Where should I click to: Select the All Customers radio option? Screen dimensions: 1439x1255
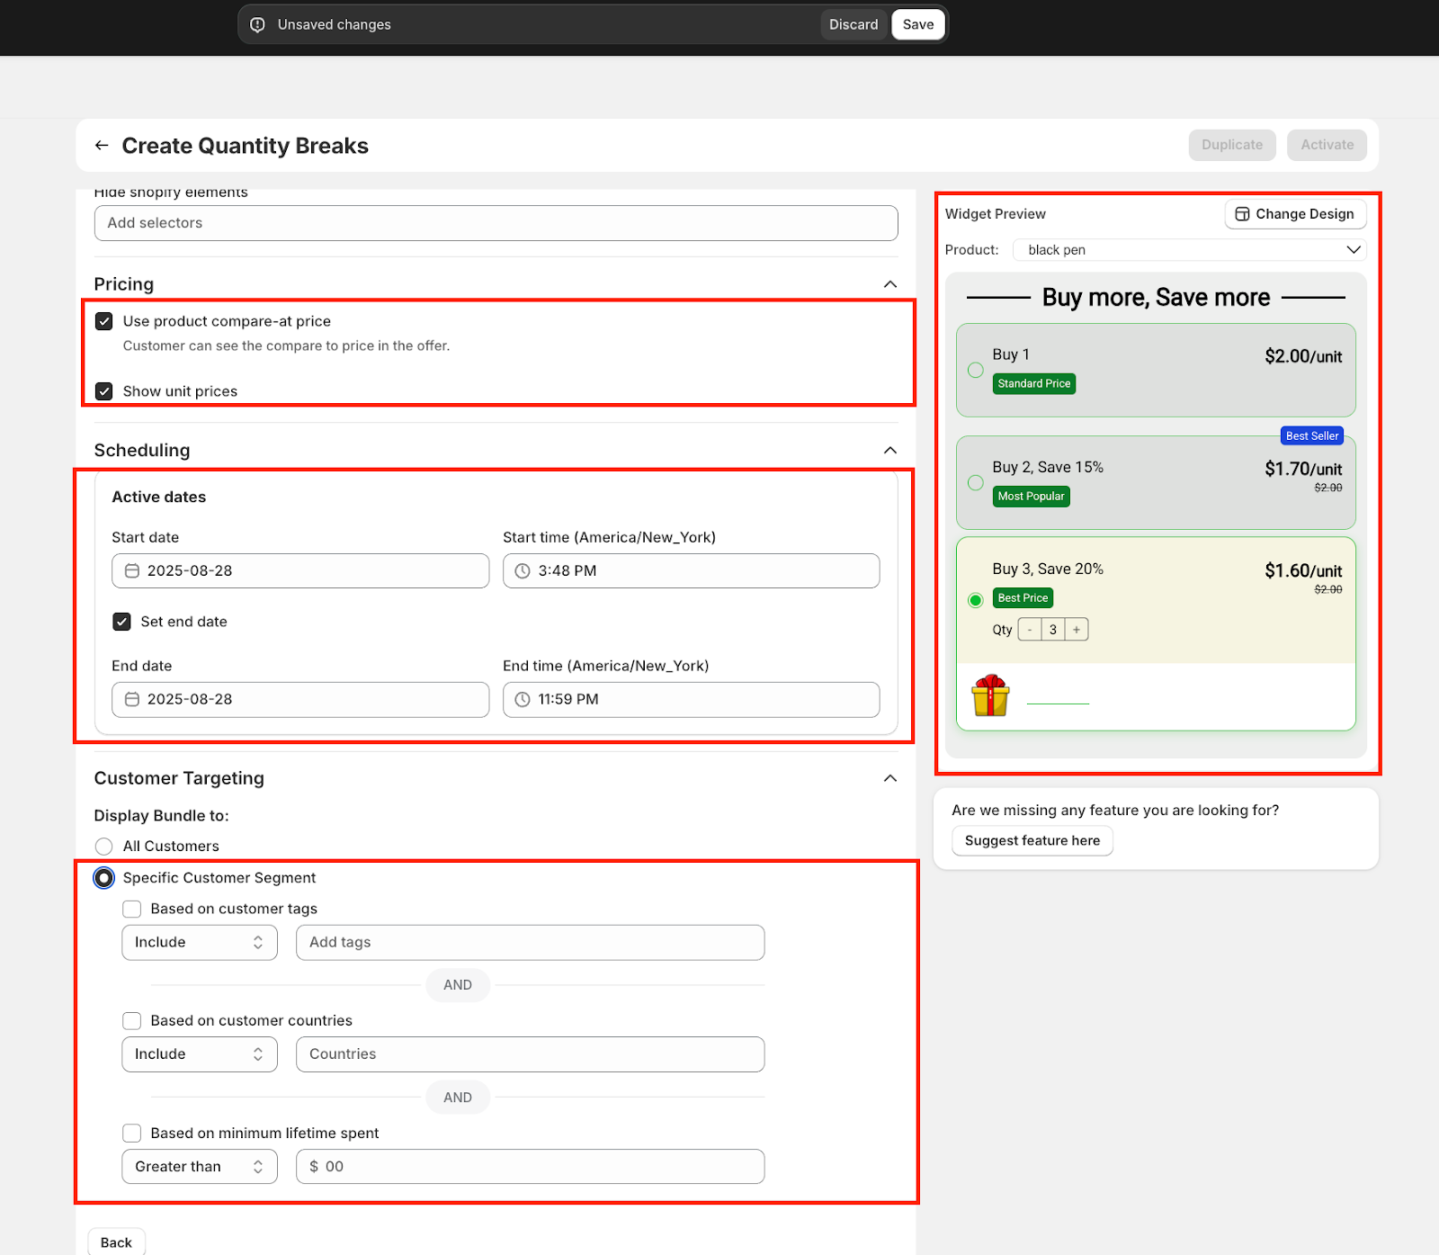[x=104, y=847]
